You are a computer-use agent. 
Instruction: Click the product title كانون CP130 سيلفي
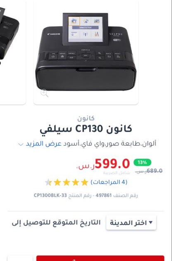pyautogui.click(x=86, y=129)
